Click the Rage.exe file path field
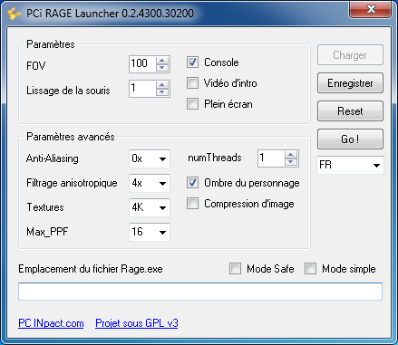This screenshot has width=398, height=345. [200, 292]
